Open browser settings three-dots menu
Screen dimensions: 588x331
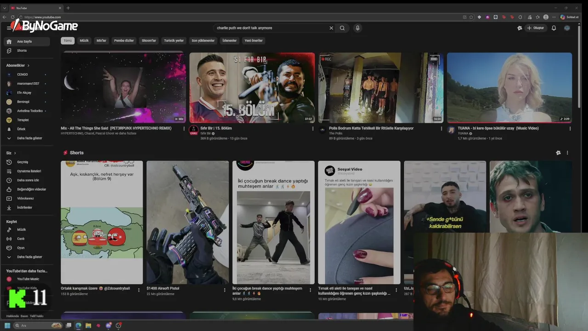click(x=554, y=17)
